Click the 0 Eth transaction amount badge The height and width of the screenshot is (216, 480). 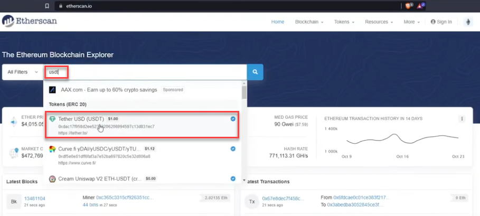[460, 198]
